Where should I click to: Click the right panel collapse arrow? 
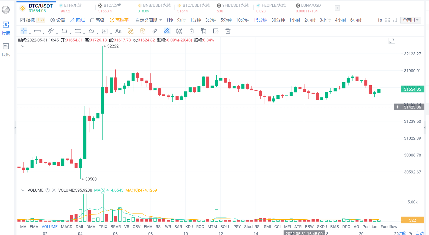[425, 128]
